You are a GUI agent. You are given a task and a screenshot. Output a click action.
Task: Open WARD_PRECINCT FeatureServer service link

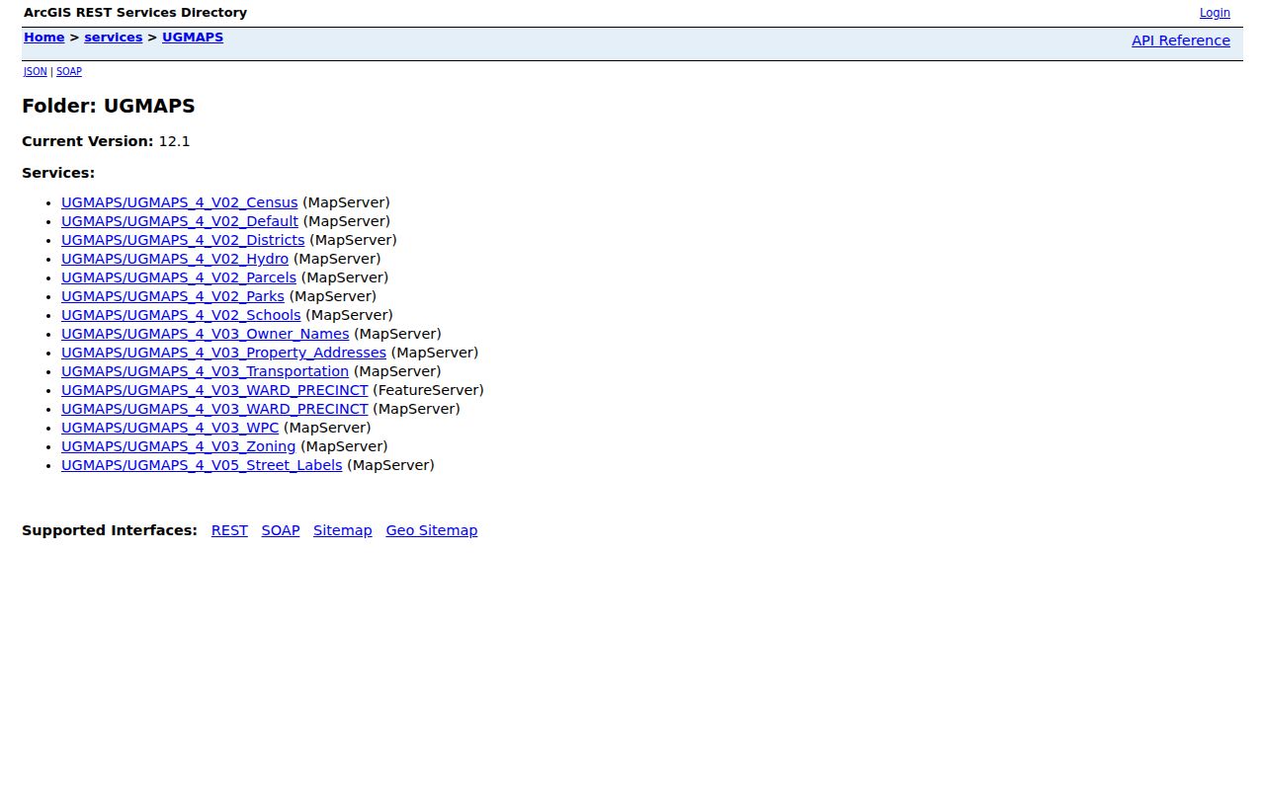(214, 390)
